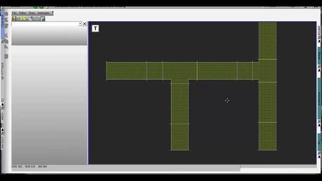Click the gray sidebar icon beside MY FITTINGS top
This screenshot has width=322, height=181.
click(7, 56)
